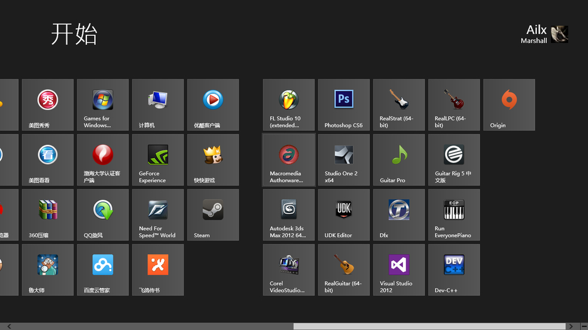Launch RealLPC (64-bit) tile
The image size is (588, 330).
pyautogui.click(x=454, y=105)
